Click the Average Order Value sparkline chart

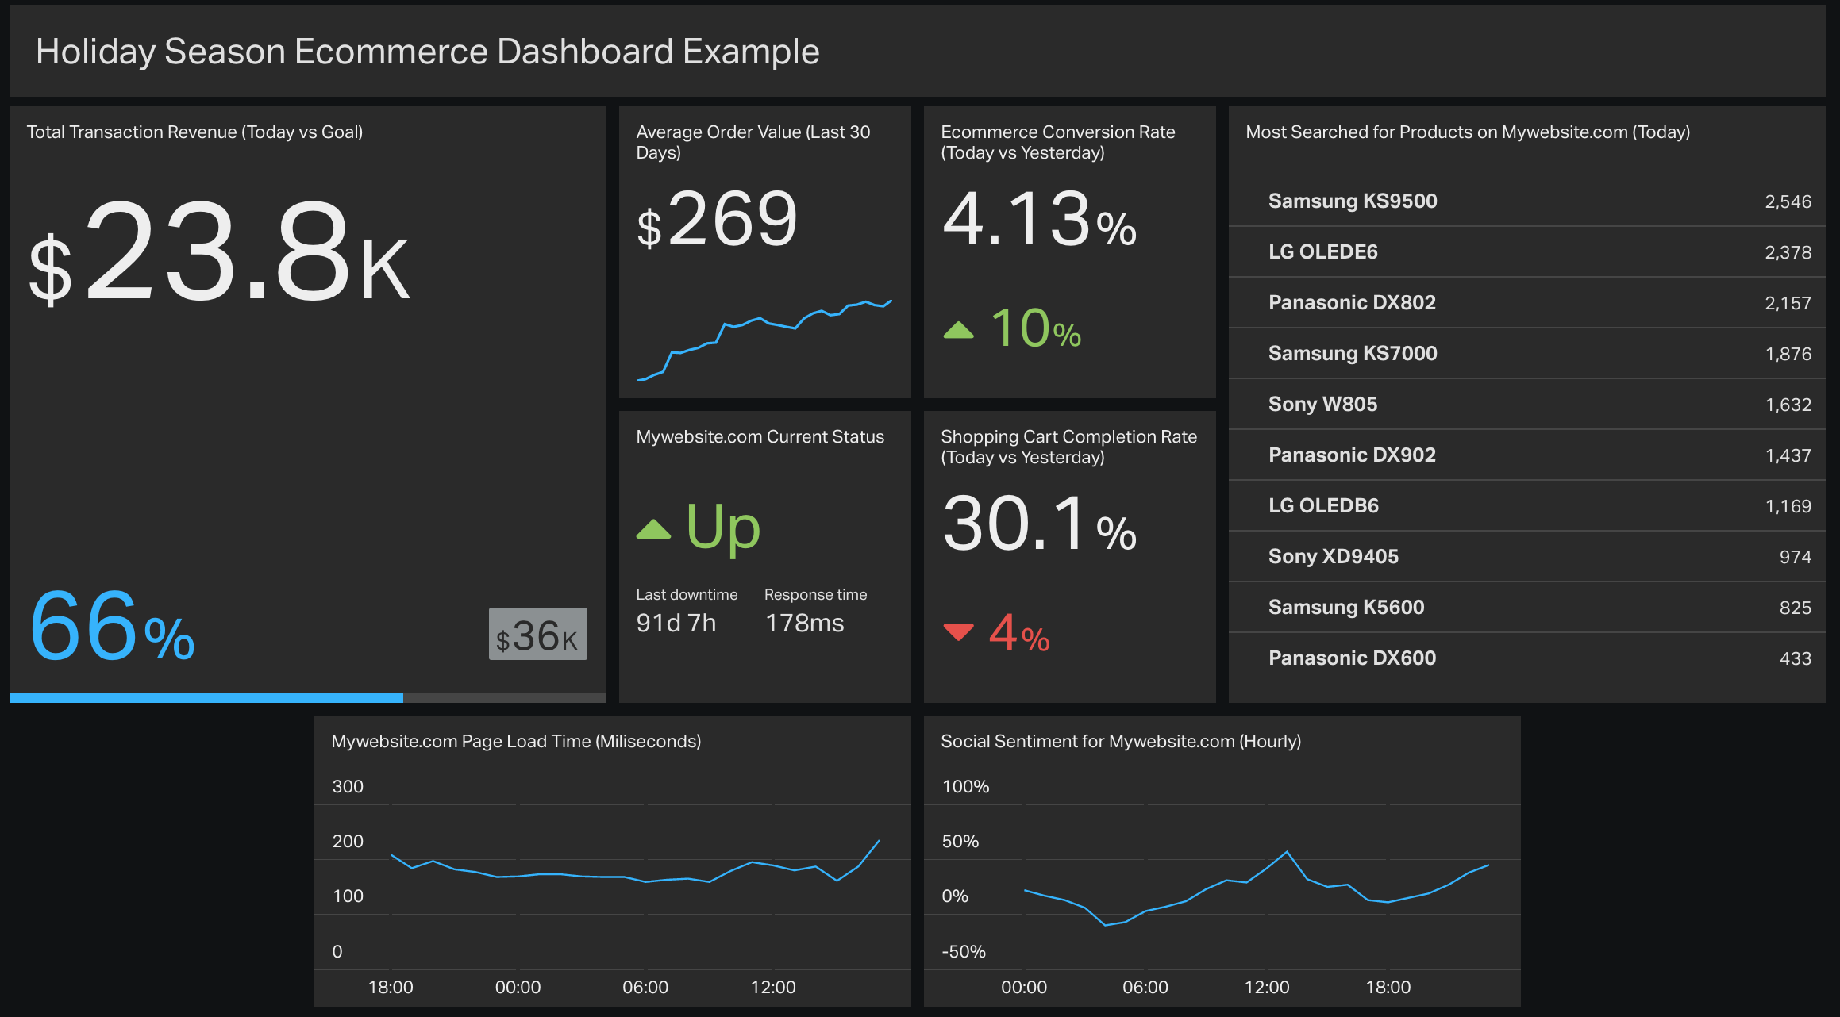point(764,340)
